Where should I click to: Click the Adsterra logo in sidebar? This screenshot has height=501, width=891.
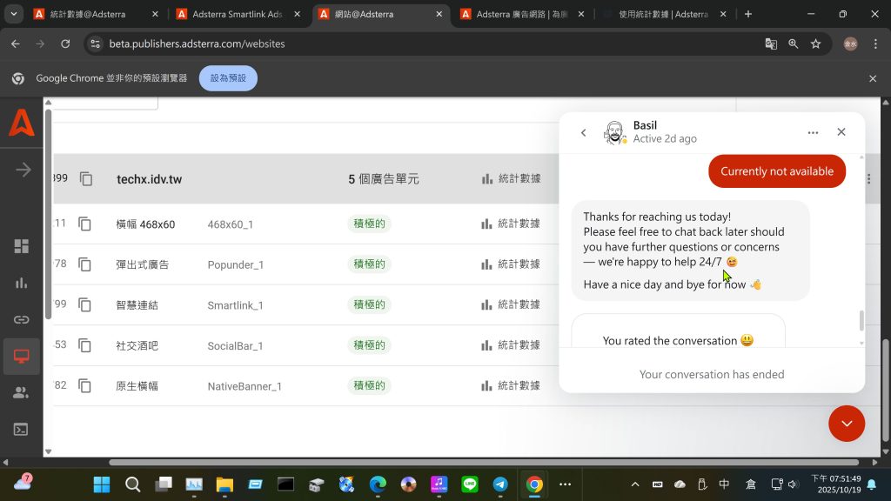[22, 124]
